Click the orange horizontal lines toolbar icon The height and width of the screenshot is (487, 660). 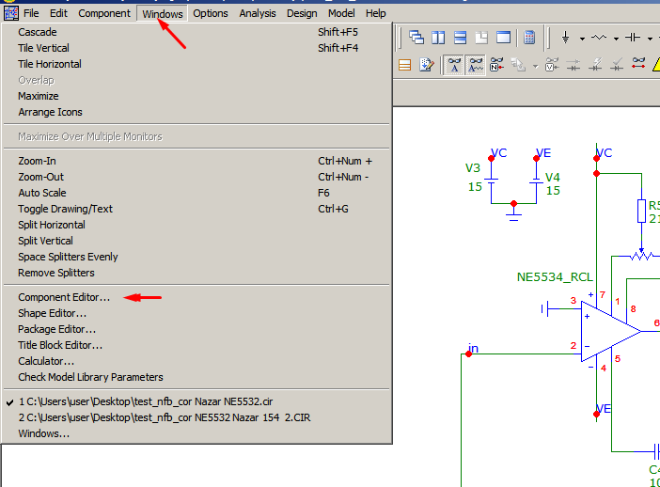(x=404, y=65)
